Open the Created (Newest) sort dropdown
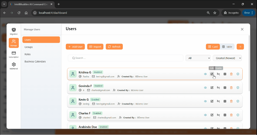 click(x=227, y=58)
